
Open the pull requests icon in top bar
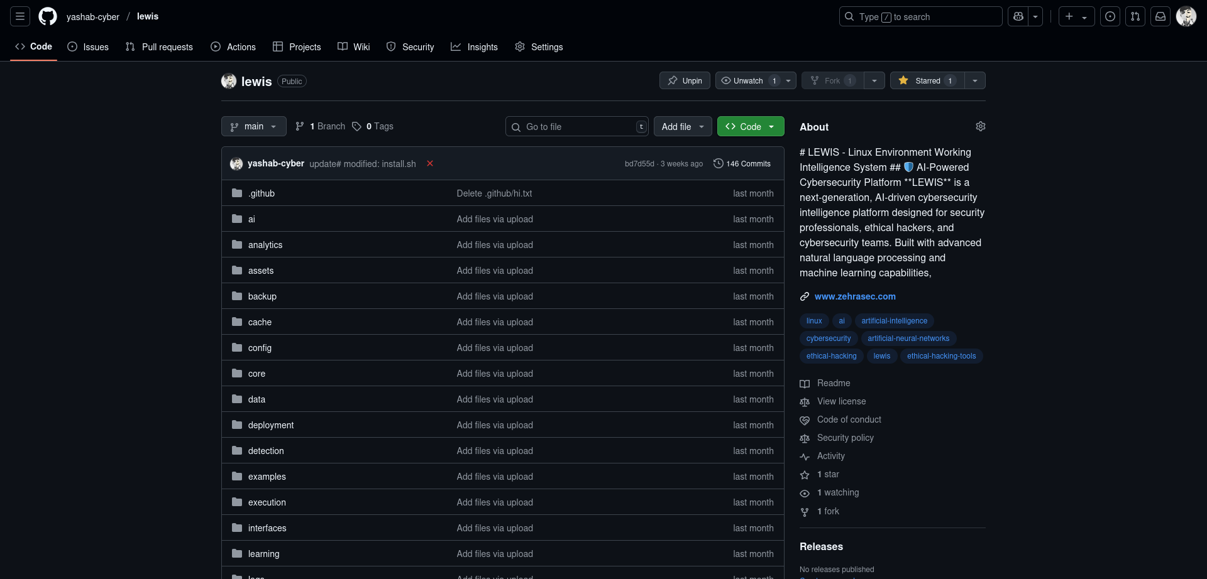pyautogui.click(x=1135, y=16)
